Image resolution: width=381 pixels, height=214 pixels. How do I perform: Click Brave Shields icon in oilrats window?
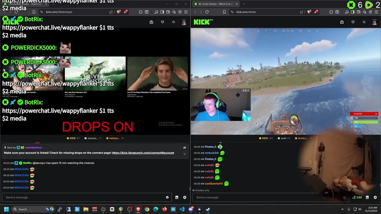pos(309,12)
